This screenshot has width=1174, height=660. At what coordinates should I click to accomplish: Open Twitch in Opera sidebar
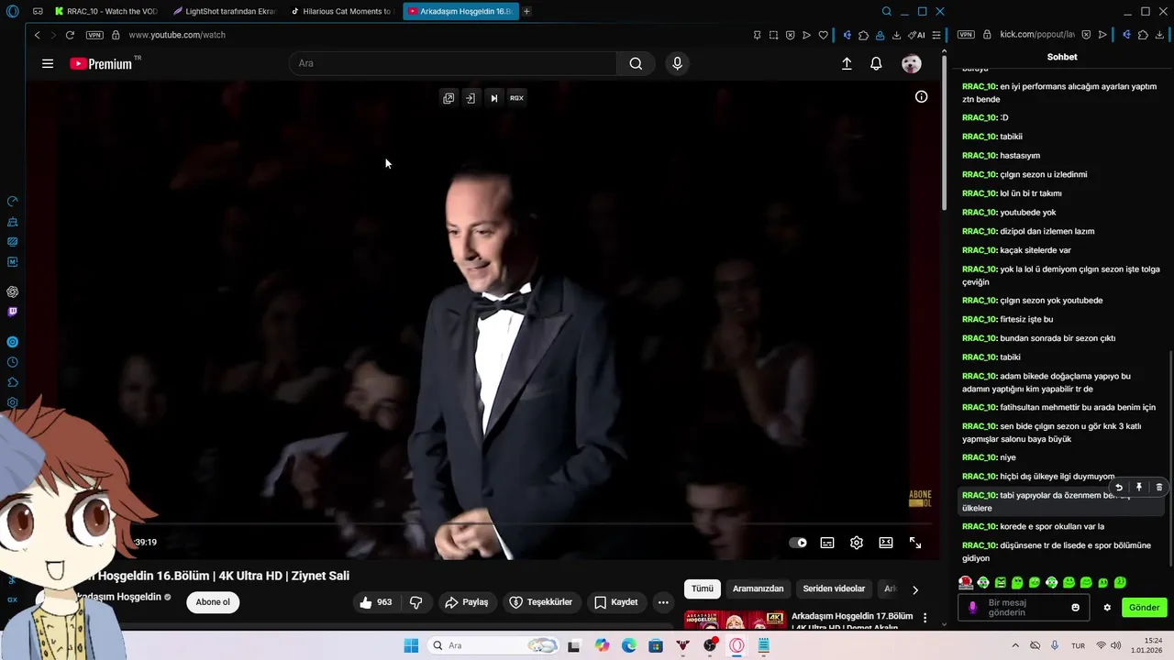pyautogui.click(x=12, y=312)
